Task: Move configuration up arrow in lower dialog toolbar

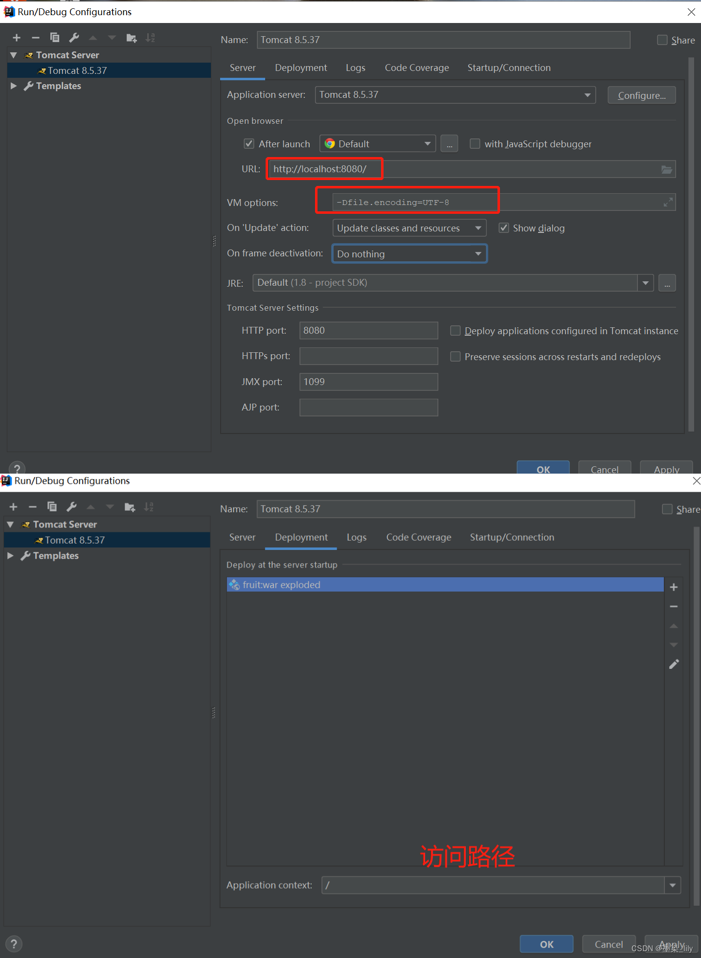Action: pos(90,507)
